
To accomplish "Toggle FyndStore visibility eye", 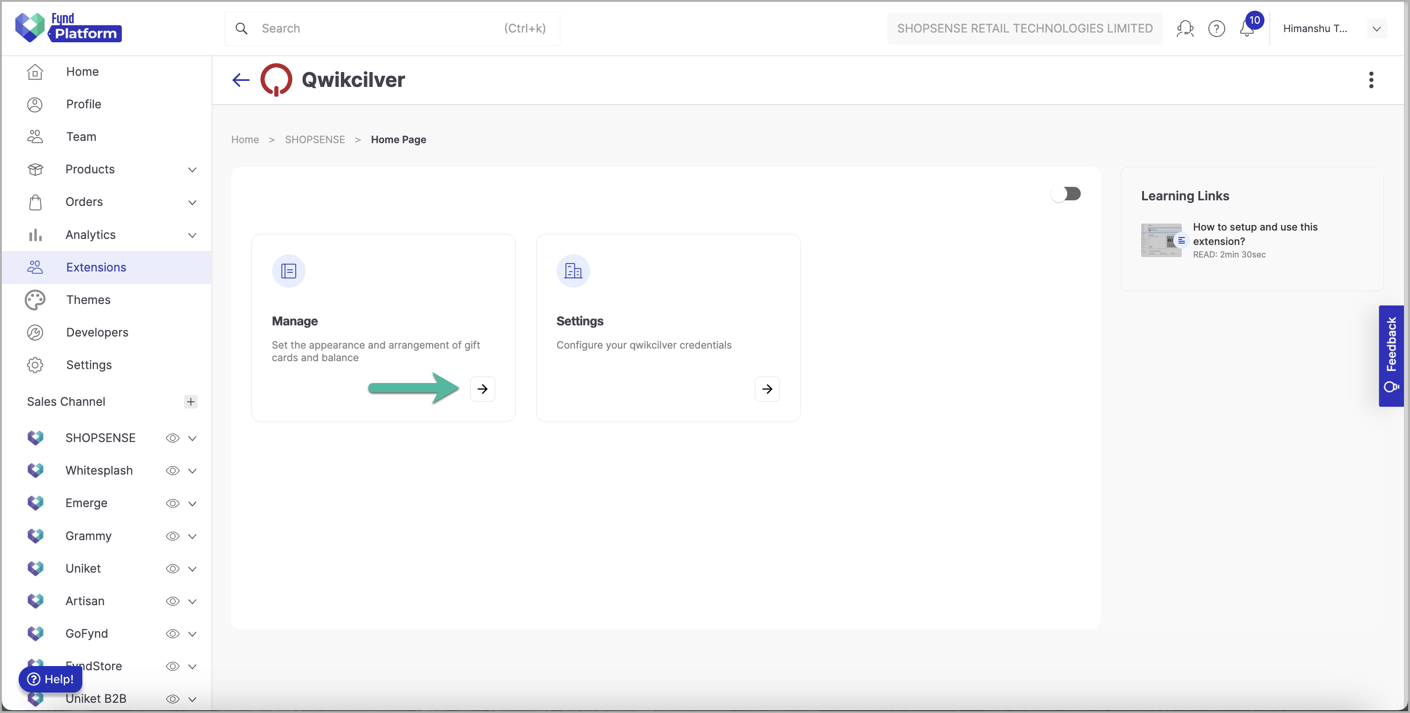I will pos(173,666).
